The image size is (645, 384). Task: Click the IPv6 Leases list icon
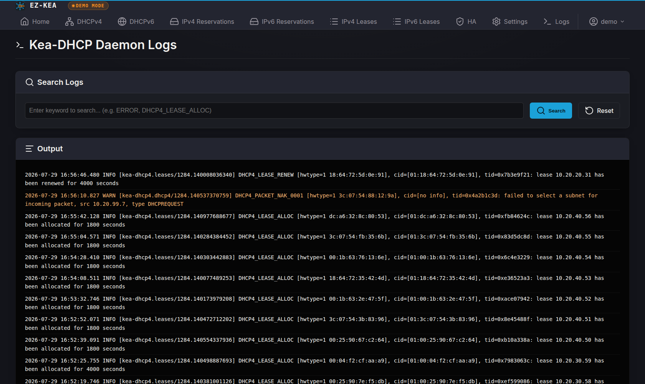pyautogui.click(x=397, y=22)
